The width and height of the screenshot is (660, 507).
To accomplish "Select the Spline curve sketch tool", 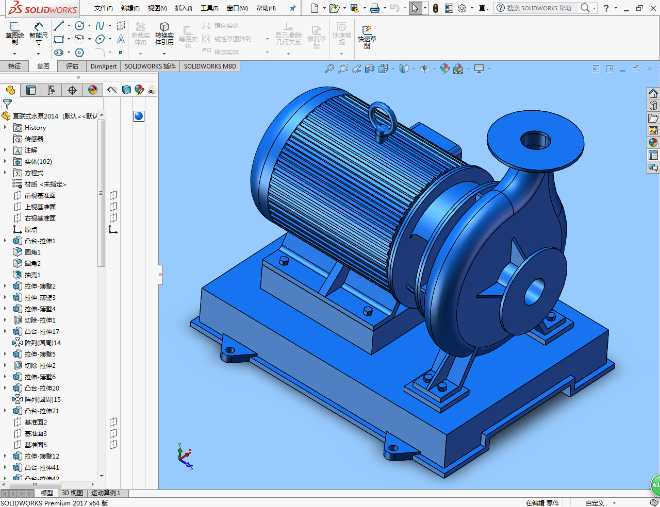I will [x=100, y=25].
